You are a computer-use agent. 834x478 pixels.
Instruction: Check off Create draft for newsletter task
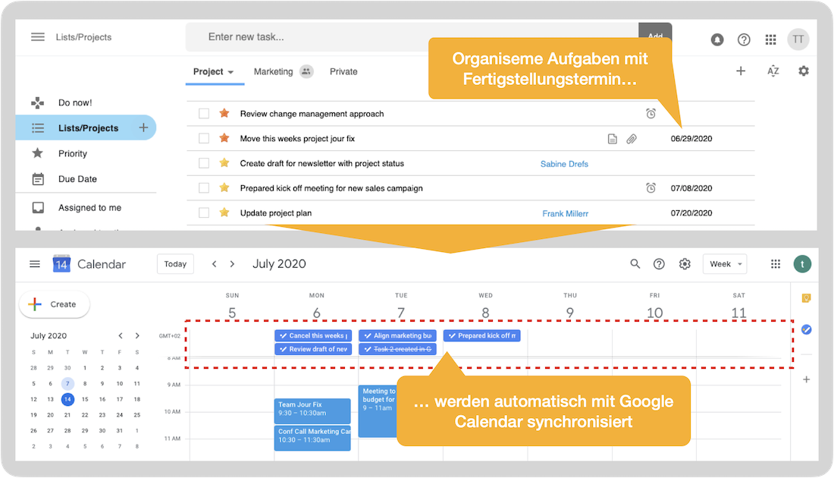(x=204, y=163)
